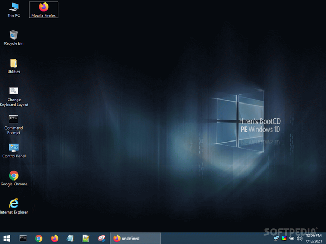The image size is (326, 244).
Task: Open the blue notepad icon on taskbar
Action: click(70, 239)
